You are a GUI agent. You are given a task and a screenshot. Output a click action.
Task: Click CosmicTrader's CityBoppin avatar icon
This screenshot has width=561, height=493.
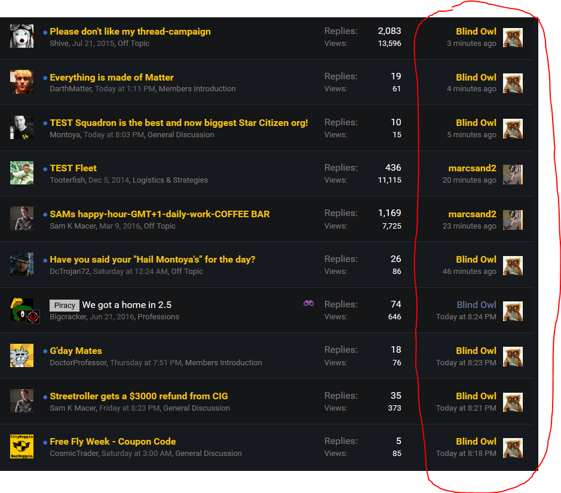[22, 446]
